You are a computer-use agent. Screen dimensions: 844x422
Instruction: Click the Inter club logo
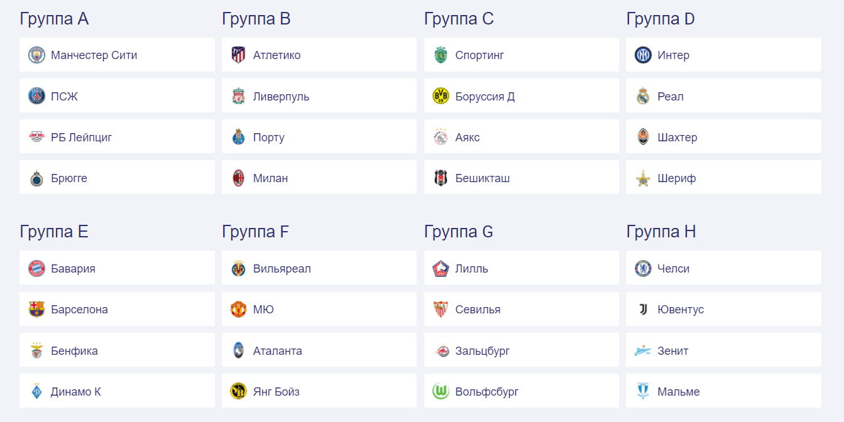click(643, 55)
